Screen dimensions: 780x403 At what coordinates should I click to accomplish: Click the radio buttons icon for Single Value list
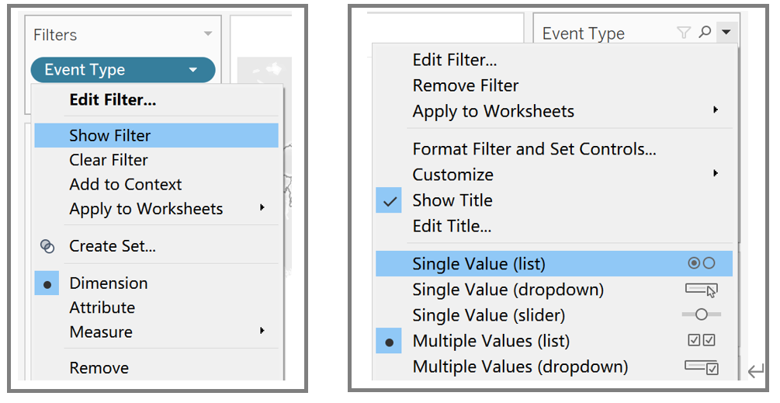click(x=701, y=264)
